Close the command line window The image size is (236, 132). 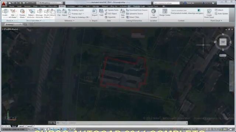(x=51, y=123)
